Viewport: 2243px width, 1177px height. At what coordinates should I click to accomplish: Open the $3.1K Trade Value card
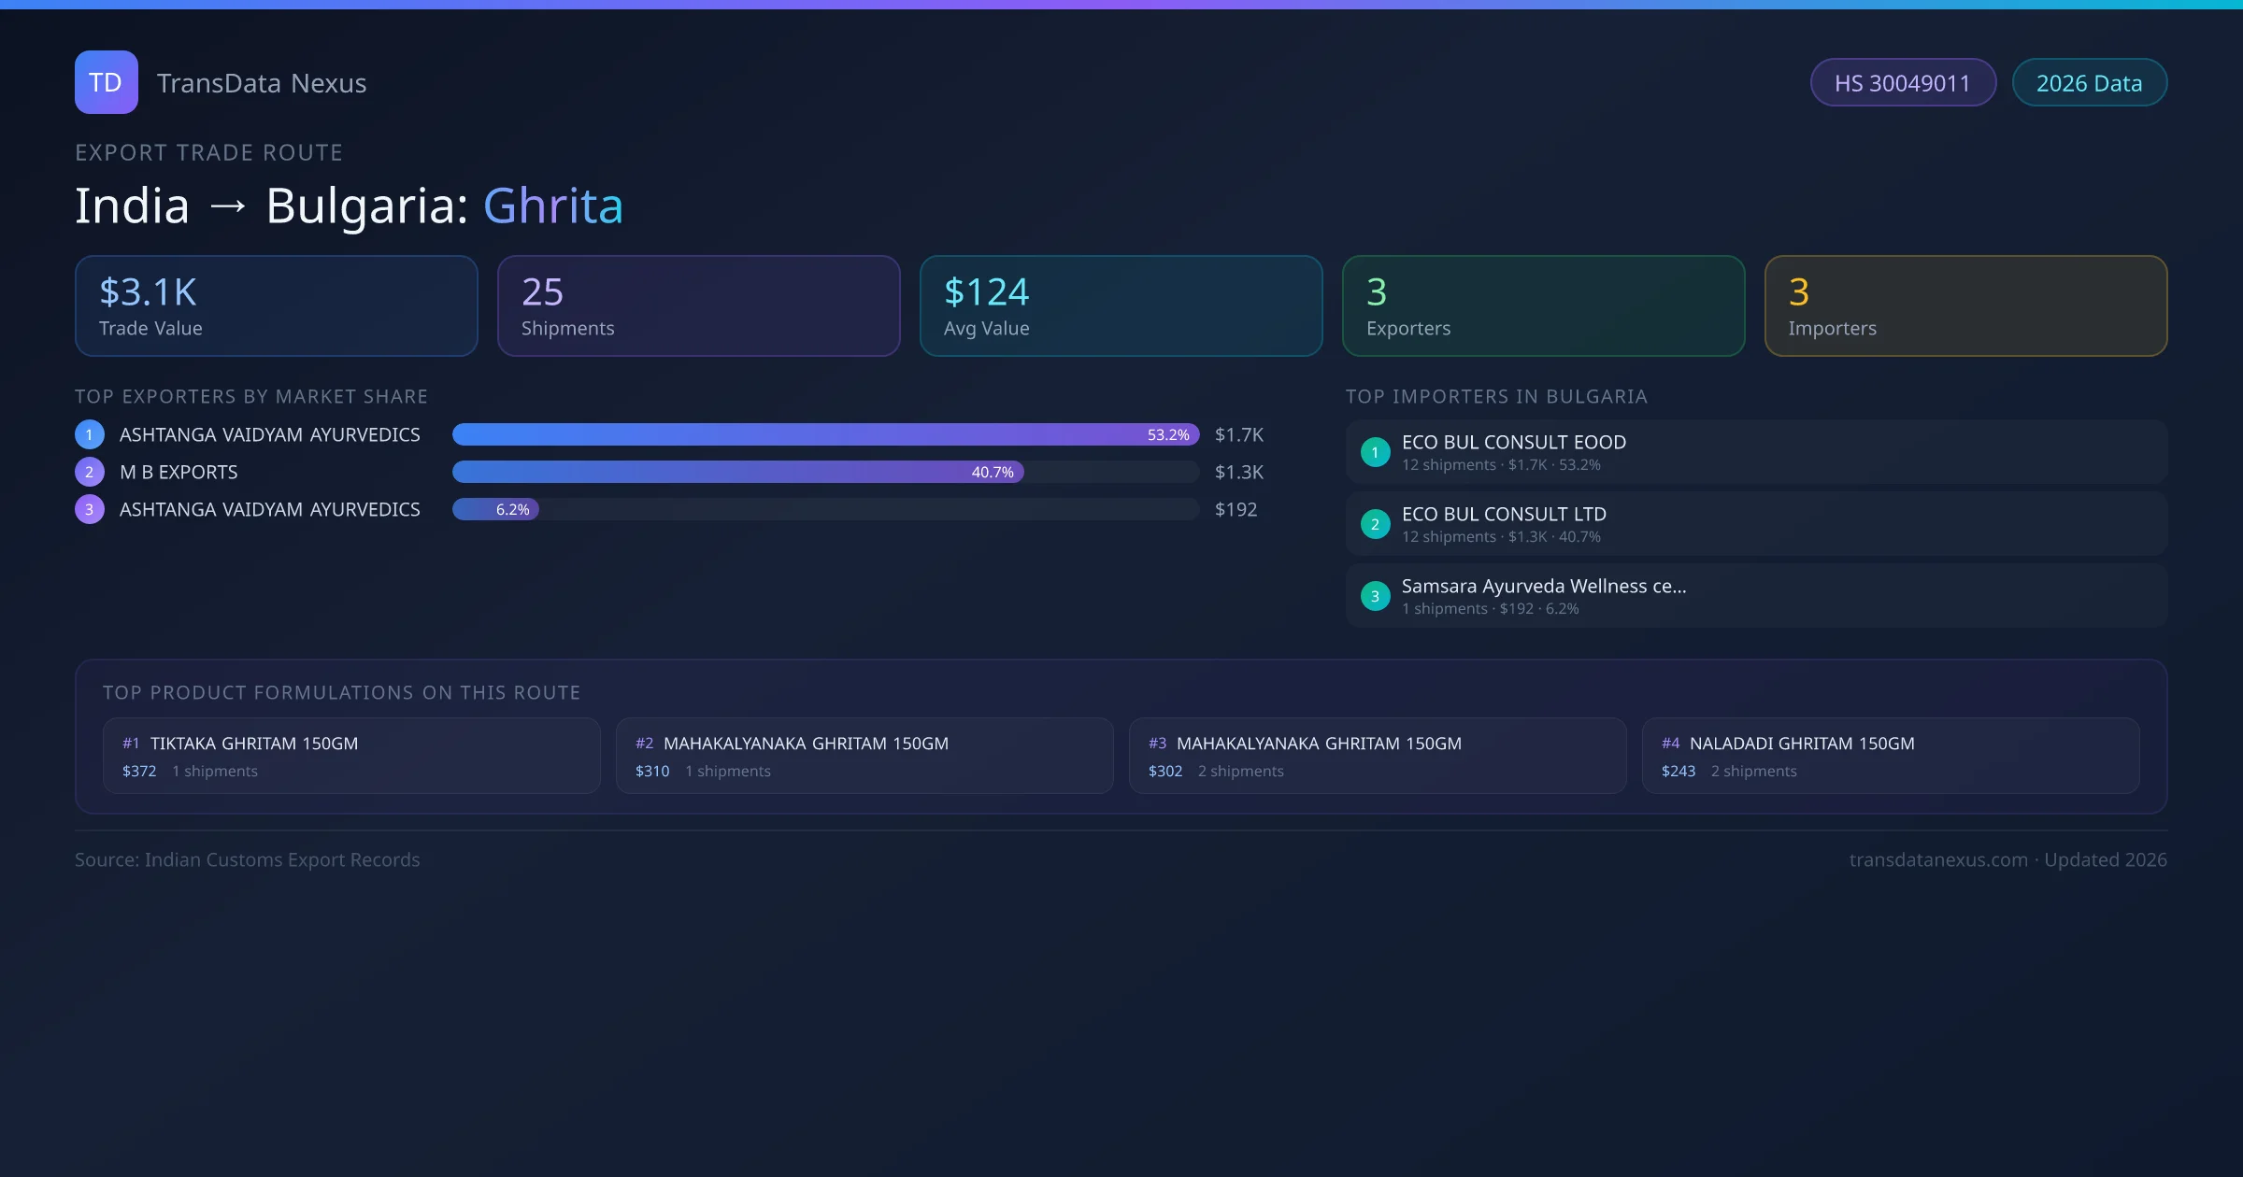(x=277, y=306)
